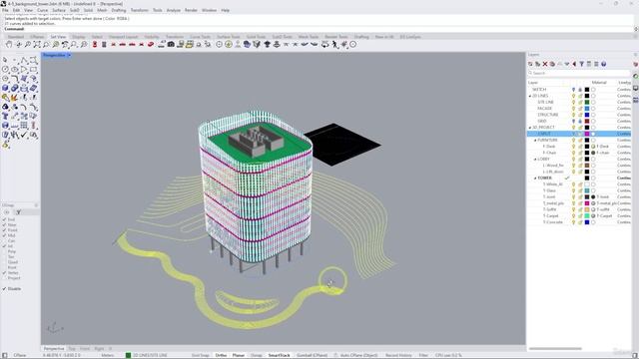Click the Layers panel horizontal scrollbar

555,349
